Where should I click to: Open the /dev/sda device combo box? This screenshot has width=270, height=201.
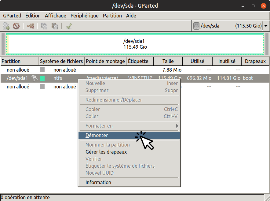tap(230, 26)
